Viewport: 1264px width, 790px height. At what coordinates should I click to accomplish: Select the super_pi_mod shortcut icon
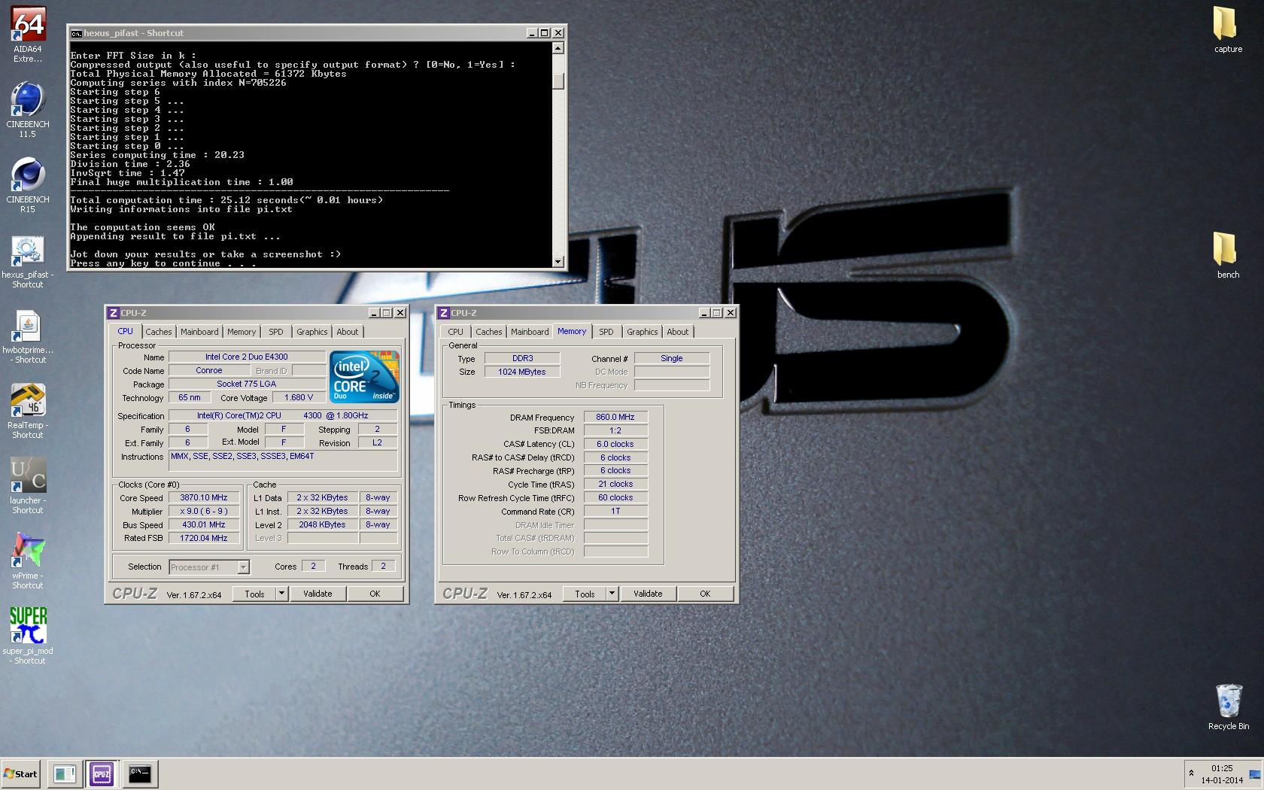click(28, 636)
